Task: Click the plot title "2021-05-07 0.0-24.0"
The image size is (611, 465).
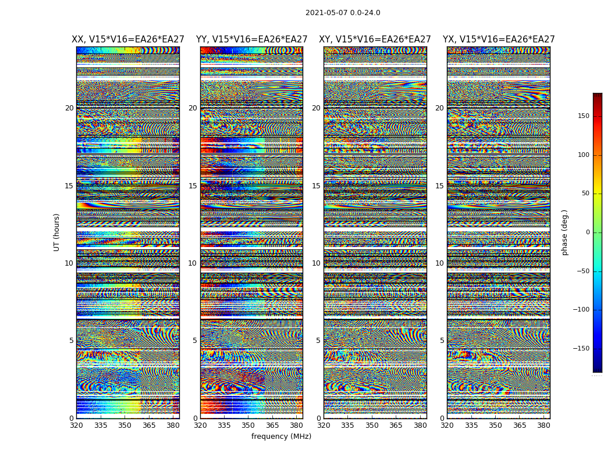Action: (x=343, y=13)
